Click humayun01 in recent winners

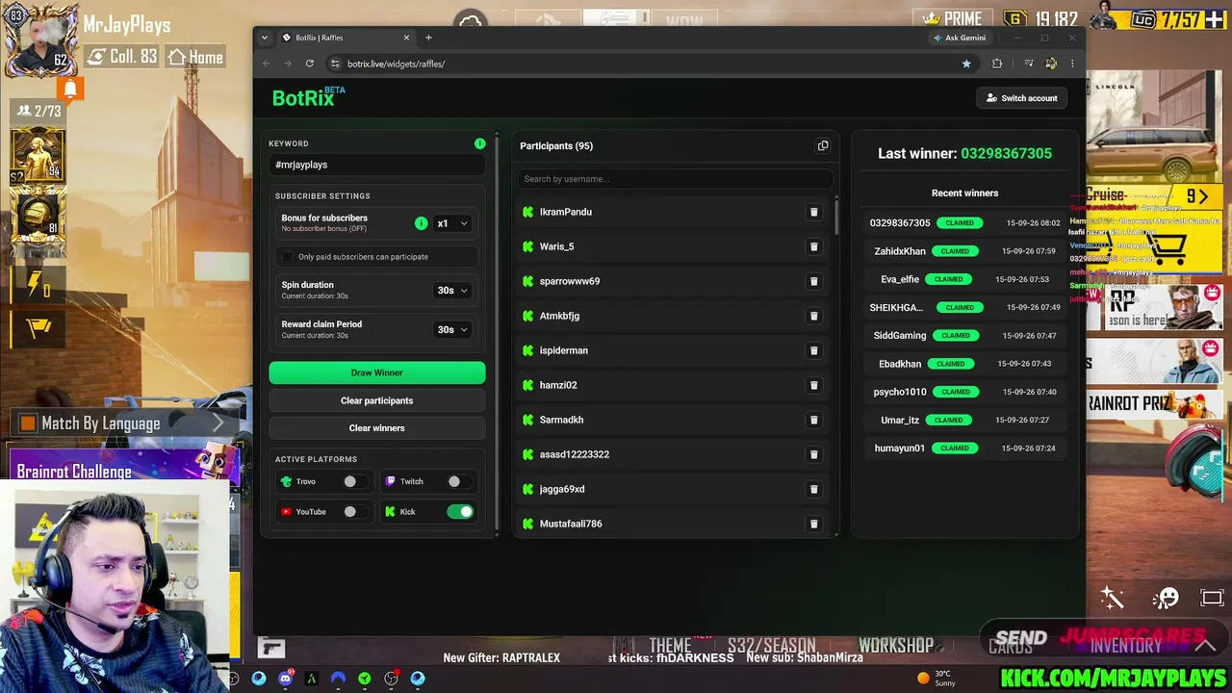click(899, 448)
